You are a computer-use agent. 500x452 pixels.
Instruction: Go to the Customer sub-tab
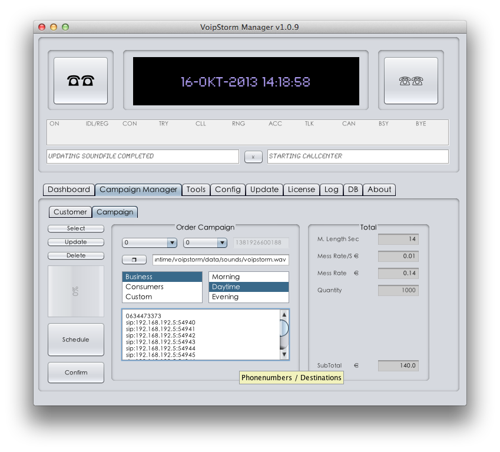click(x=70, y=212)
